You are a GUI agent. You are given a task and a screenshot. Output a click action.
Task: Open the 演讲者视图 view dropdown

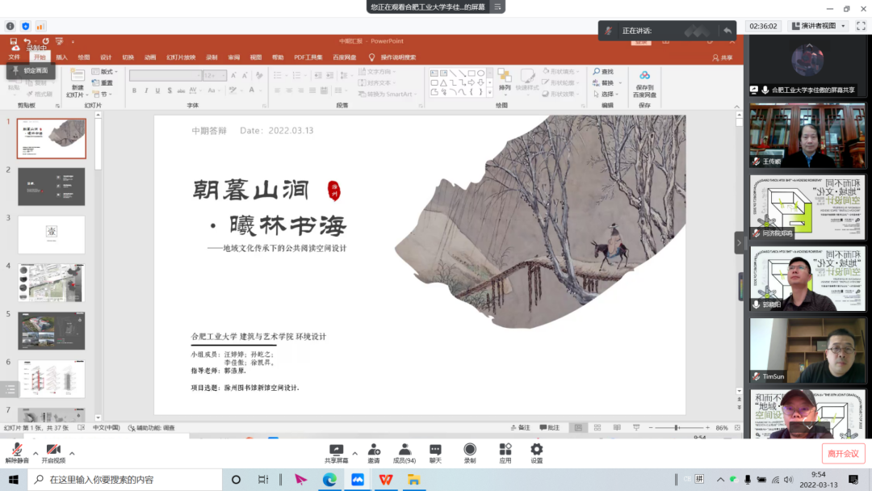pos(819,26)
